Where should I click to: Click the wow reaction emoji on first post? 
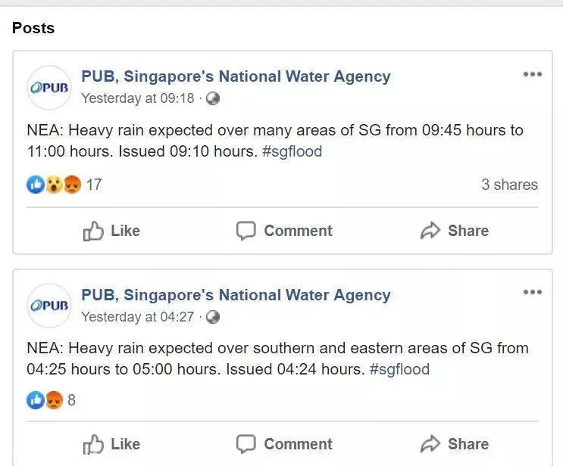54,185
